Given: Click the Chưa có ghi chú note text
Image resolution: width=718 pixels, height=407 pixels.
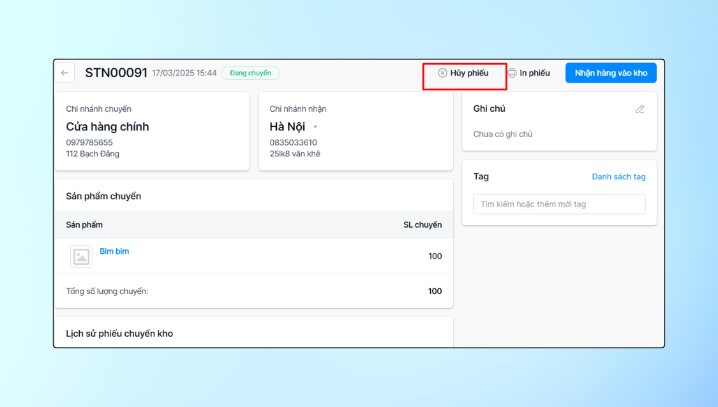Looking at the screenshot, I should 503,135.
